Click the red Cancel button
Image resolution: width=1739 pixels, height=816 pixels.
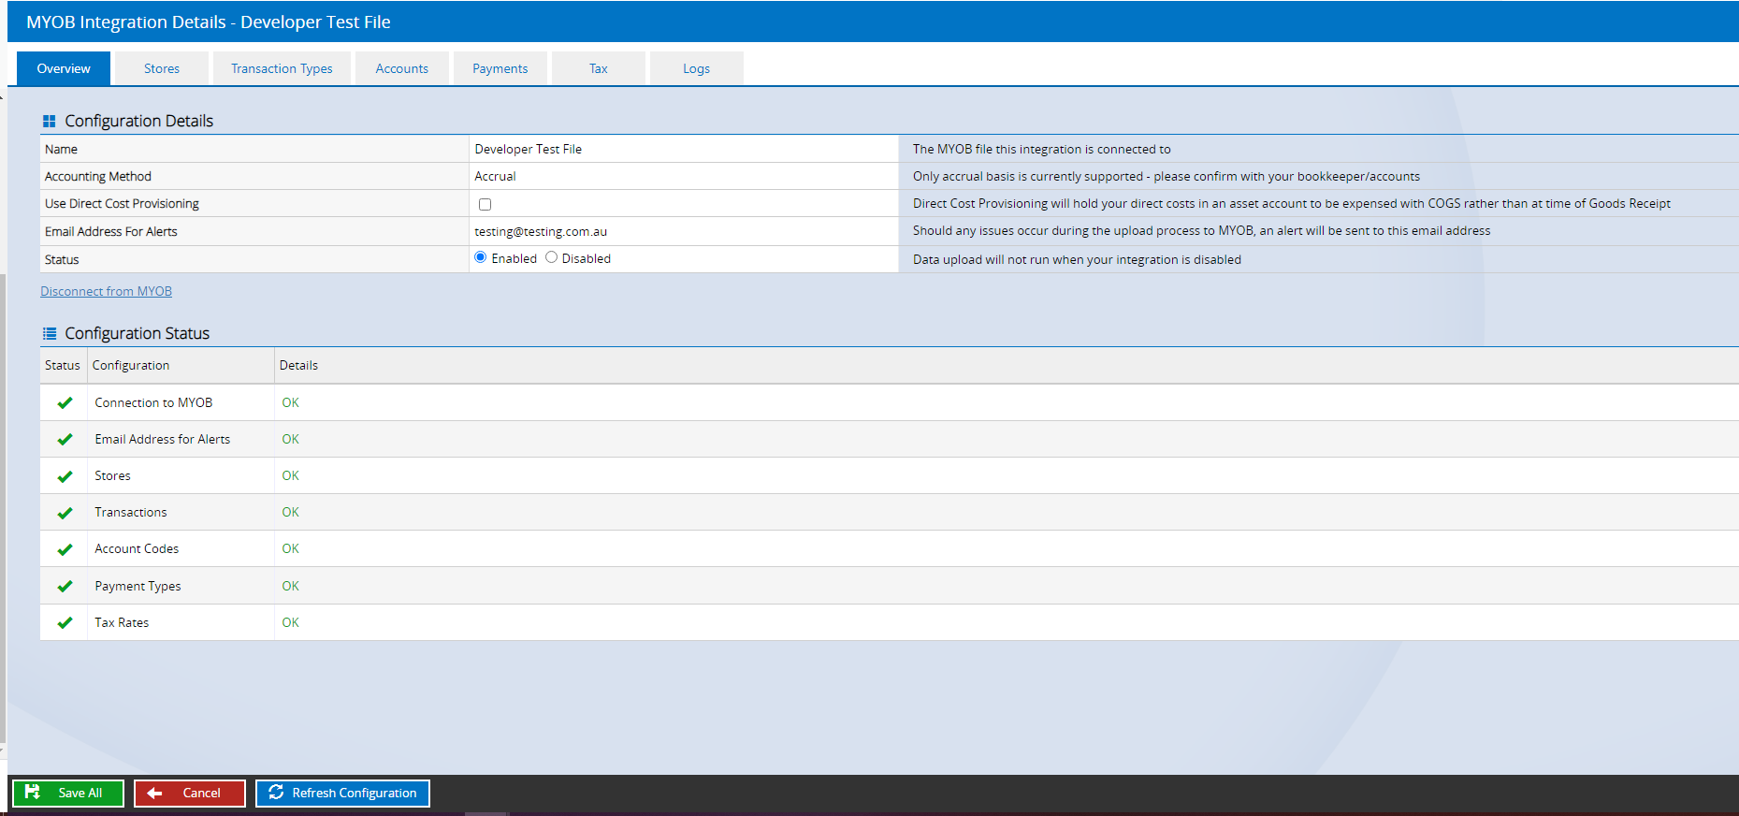click(190, 793)
